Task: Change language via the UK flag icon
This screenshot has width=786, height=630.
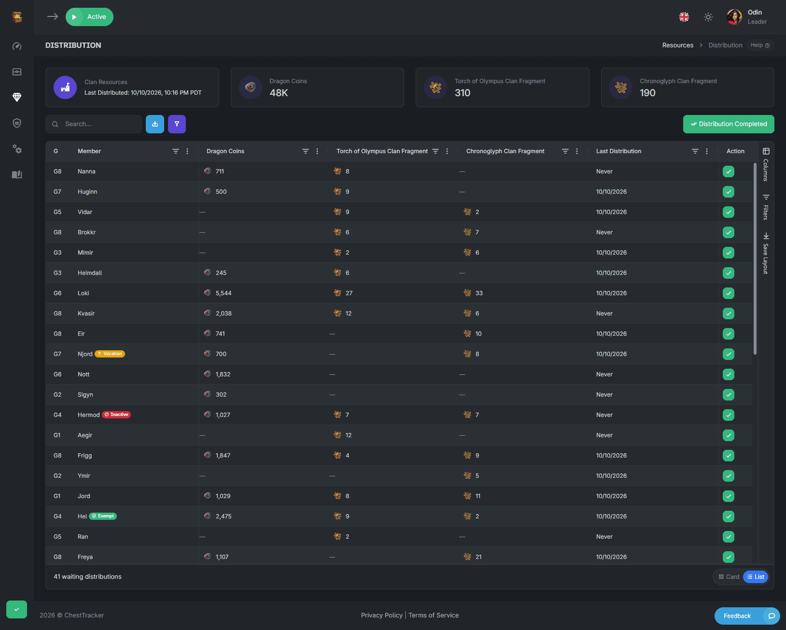Action: click(x=684, y=17)
